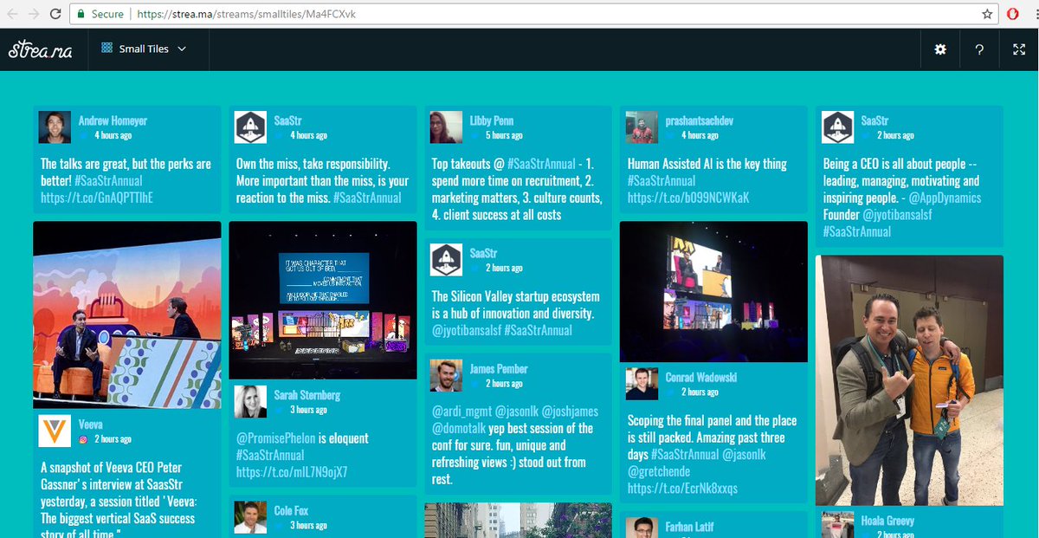Open dark stage photo above Sarah Sternberg
The width and height of the screenshot is (1039, 538).
click(x=323, y=301)
